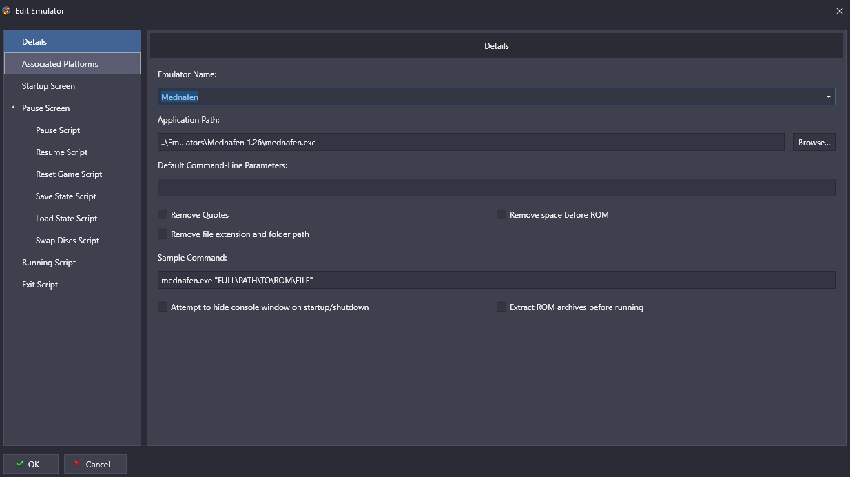Open the Emulator Name dropdown arrow

coord(828,97)
